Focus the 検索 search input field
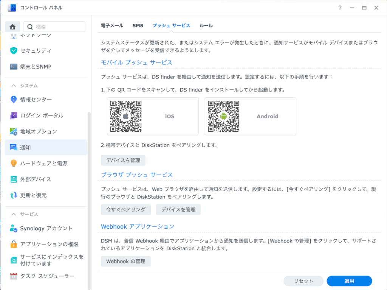387x290 pixels. (54, 27)
